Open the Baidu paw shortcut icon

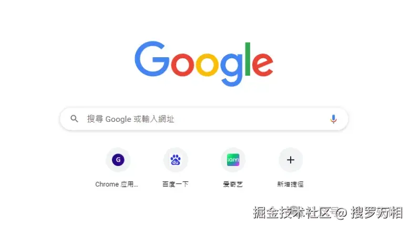point(176,160)
